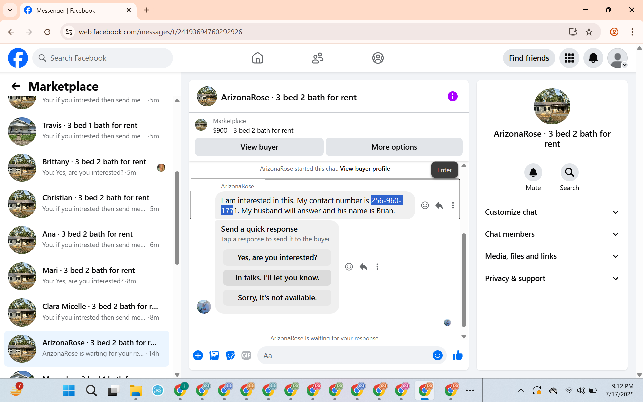Open Christian 3 bed 2 bath conversation
The width and height of the screenshot is (643, 402).
pyautogui.click(x=86, y=204)
